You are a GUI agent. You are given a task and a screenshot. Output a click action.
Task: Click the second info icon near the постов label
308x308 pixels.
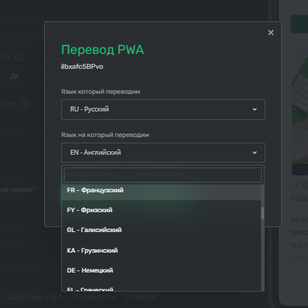[26, 103]
